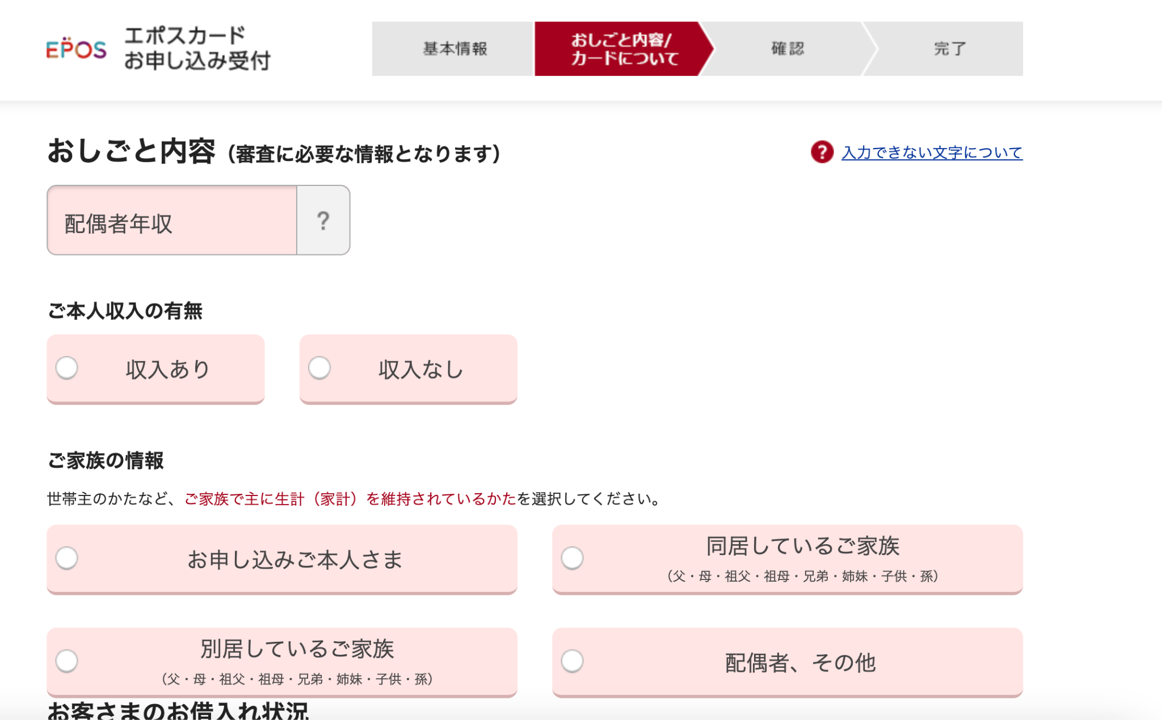Choose お申し込みご本人さま as household supporter
The height and width of the screenshot is (720, 1162).
67,558
